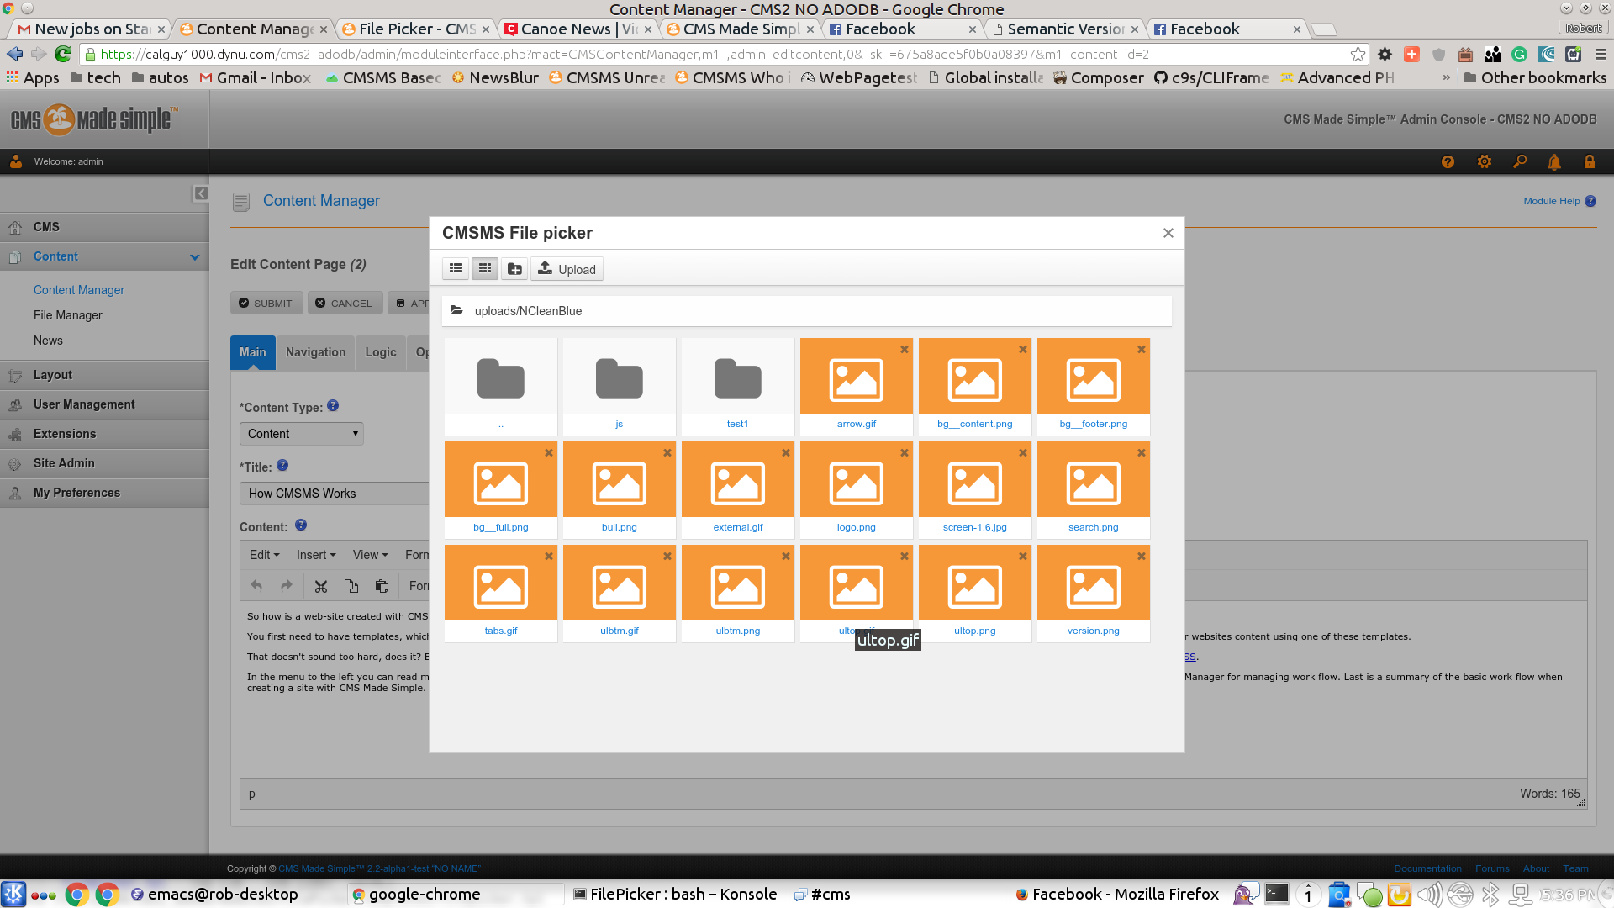1614x908 pixels.
Task: Open My Preferences section
Action: (x=104, y=493)
